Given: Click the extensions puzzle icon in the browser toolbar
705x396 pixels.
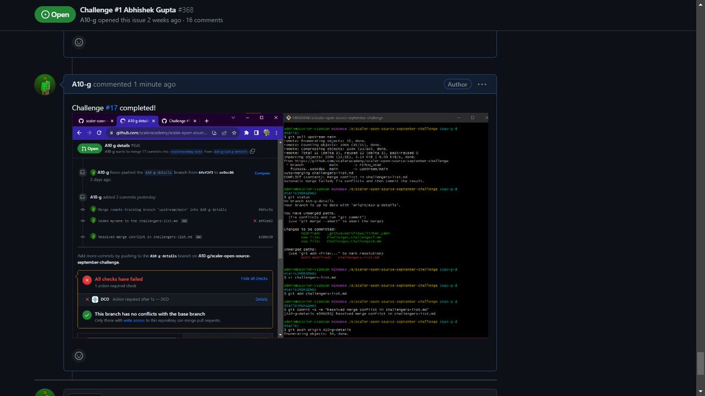Looking at the screenshot, I should coord(247,133).
